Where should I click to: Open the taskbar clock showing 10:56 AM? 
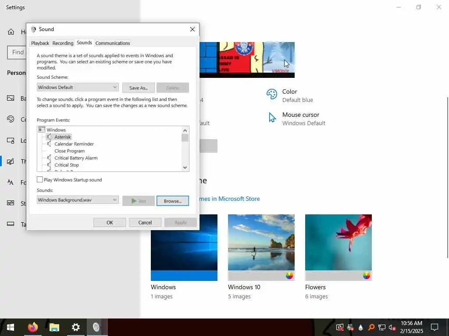(x=411, y=327)
